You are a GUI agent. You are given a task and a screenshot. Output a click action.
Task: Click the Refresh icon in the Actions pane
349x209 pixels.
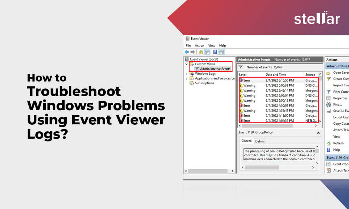click(x=328, y=142)
